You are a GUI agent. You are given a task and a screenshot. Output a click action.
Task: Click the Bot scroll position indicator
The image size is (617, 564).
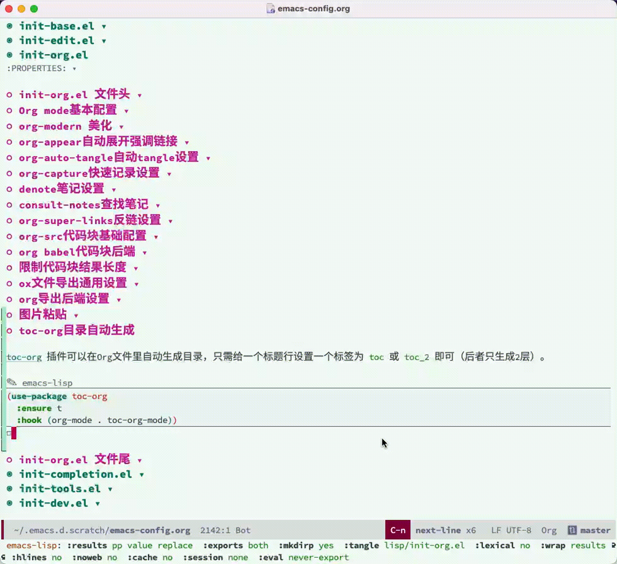tap(243, 530)
